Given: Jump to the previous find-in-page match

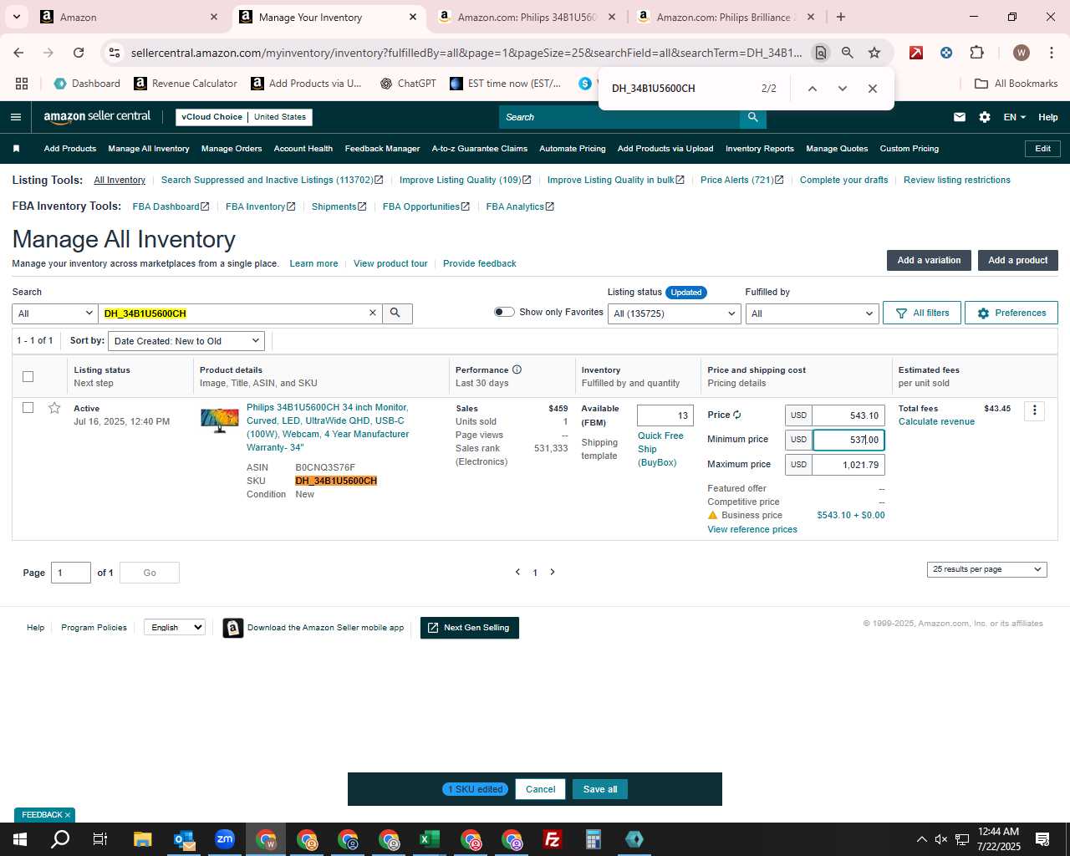Looking at the screenshot, I should [812, 89].
